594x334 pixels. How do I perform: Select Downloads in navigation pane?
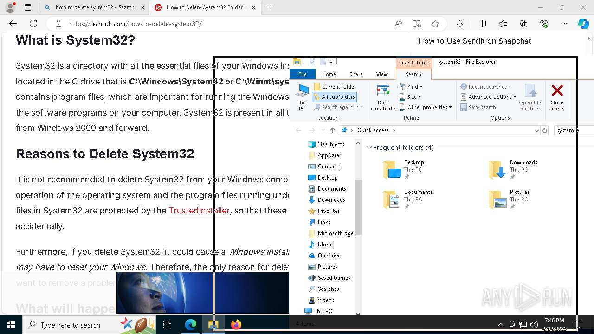pyautogui.click(x=327, y=200)
